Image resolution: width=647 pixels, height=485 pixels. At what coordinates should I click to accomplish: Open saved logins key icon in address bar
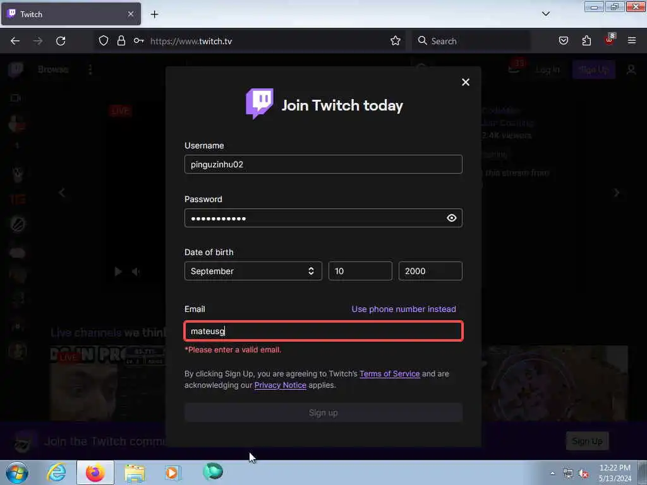[x=138, y=41]
